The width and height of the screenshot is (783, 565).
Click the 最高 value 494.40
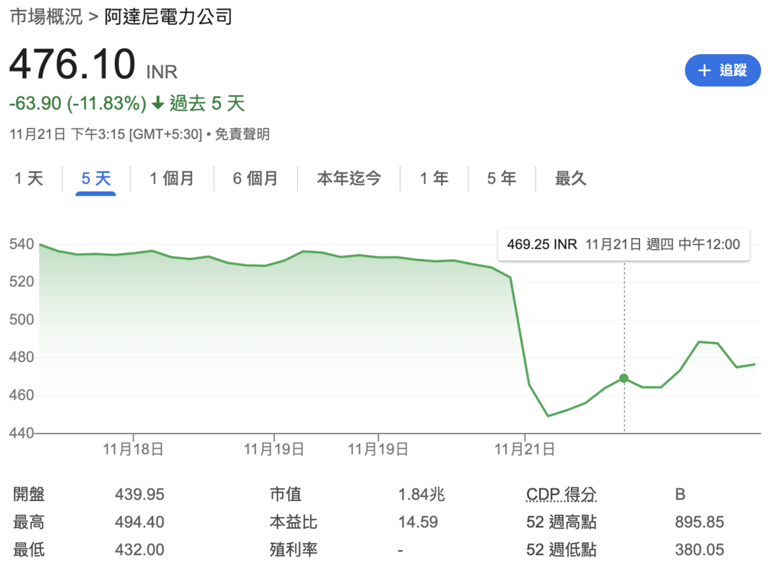tap(140, 522)
